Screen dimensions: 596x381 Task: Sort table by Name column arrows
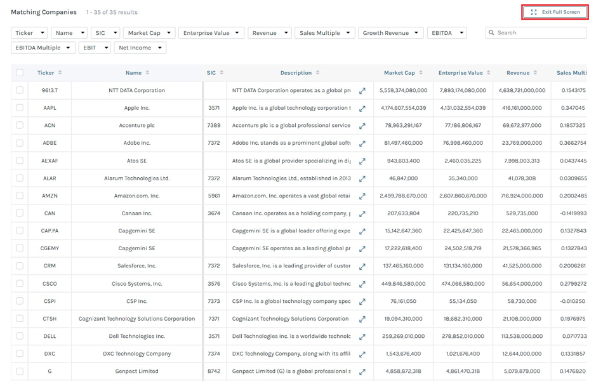click(x=147, y=72)
